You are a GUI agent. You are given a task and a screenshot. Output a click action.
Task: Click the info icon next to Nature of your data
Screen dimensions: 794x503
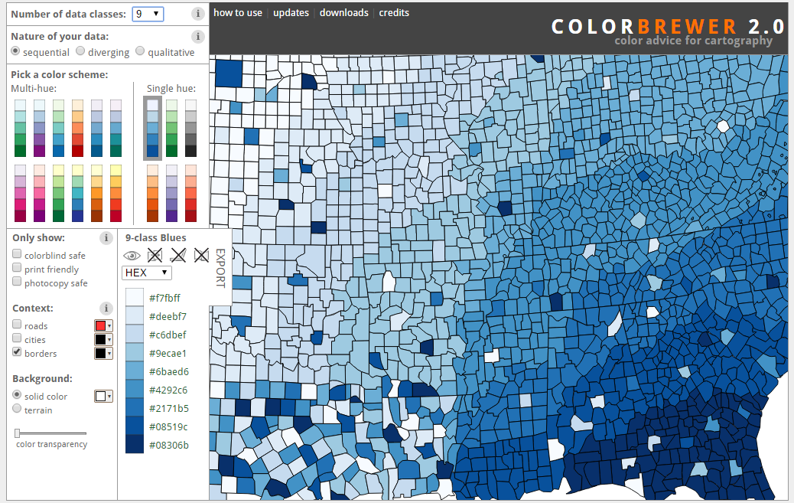[x=197, y=36]
